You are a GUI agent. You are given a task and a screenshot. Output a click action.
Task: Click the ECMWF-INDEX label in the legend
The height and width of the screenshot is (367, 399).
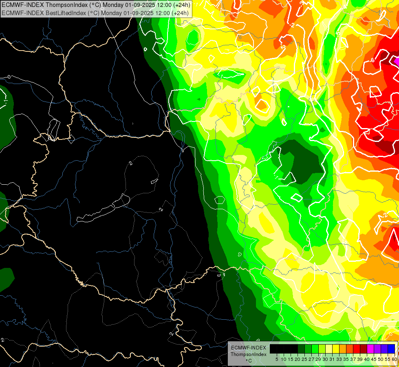(x=249, y=348)
